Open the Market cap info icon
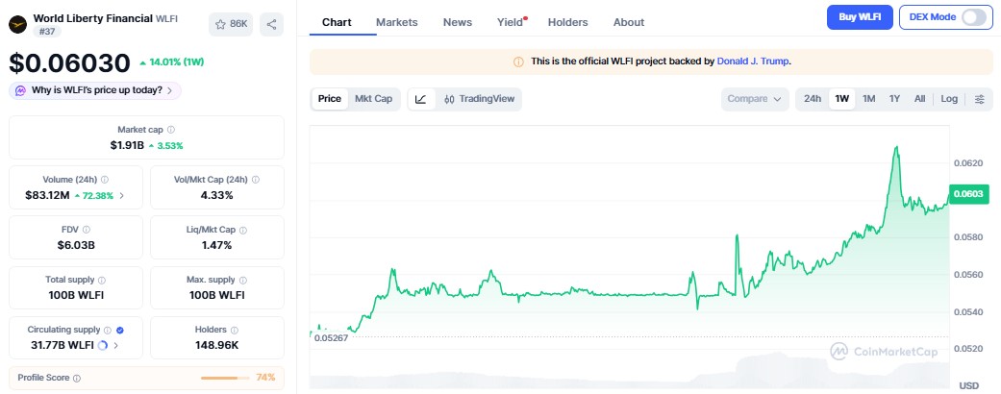 click(171, 130)
